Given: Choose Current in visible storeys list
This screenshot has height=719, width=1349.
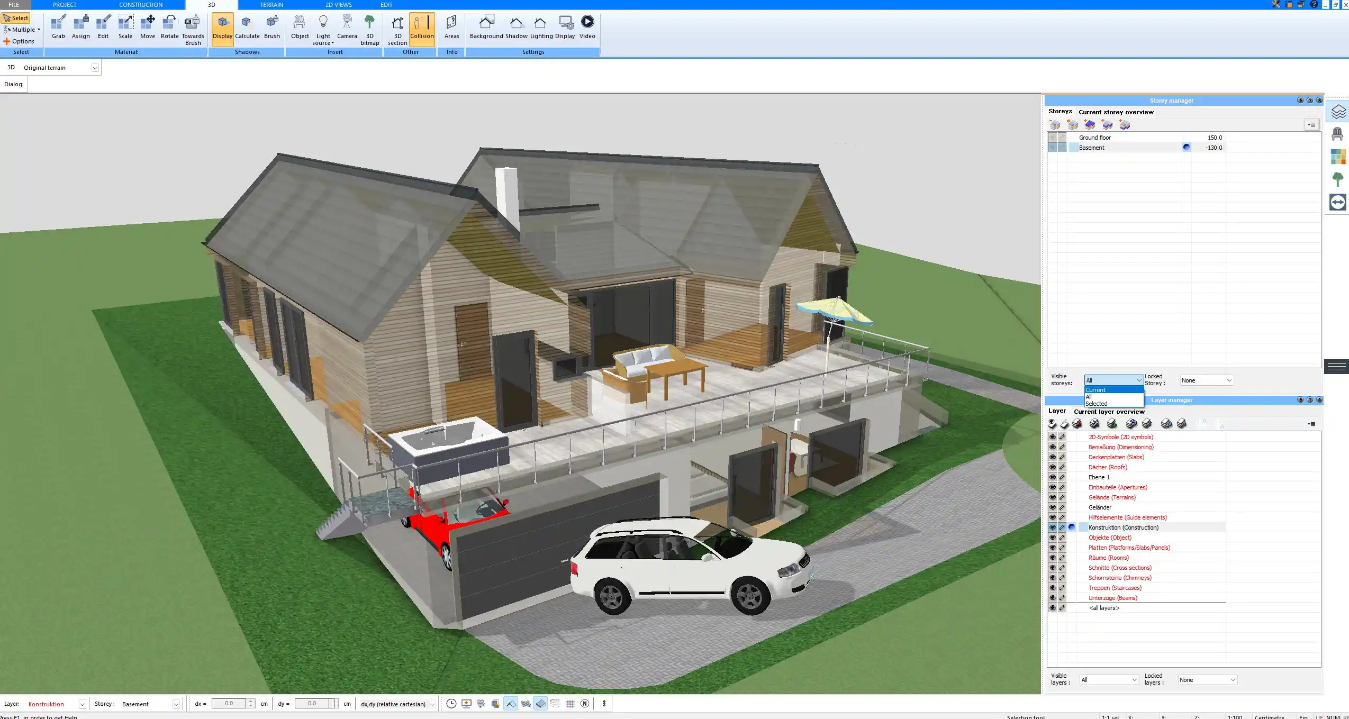Looking at the screenshot, I should click(x=1096, y=390).
